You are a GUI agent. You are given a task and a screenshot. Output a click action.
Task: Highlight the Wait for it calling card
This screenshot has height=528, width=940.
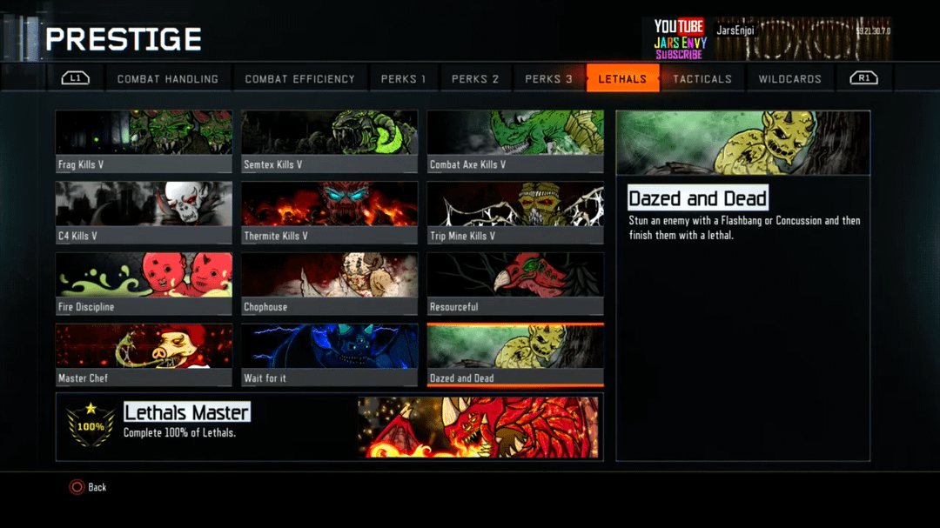(x=329, y=355)
